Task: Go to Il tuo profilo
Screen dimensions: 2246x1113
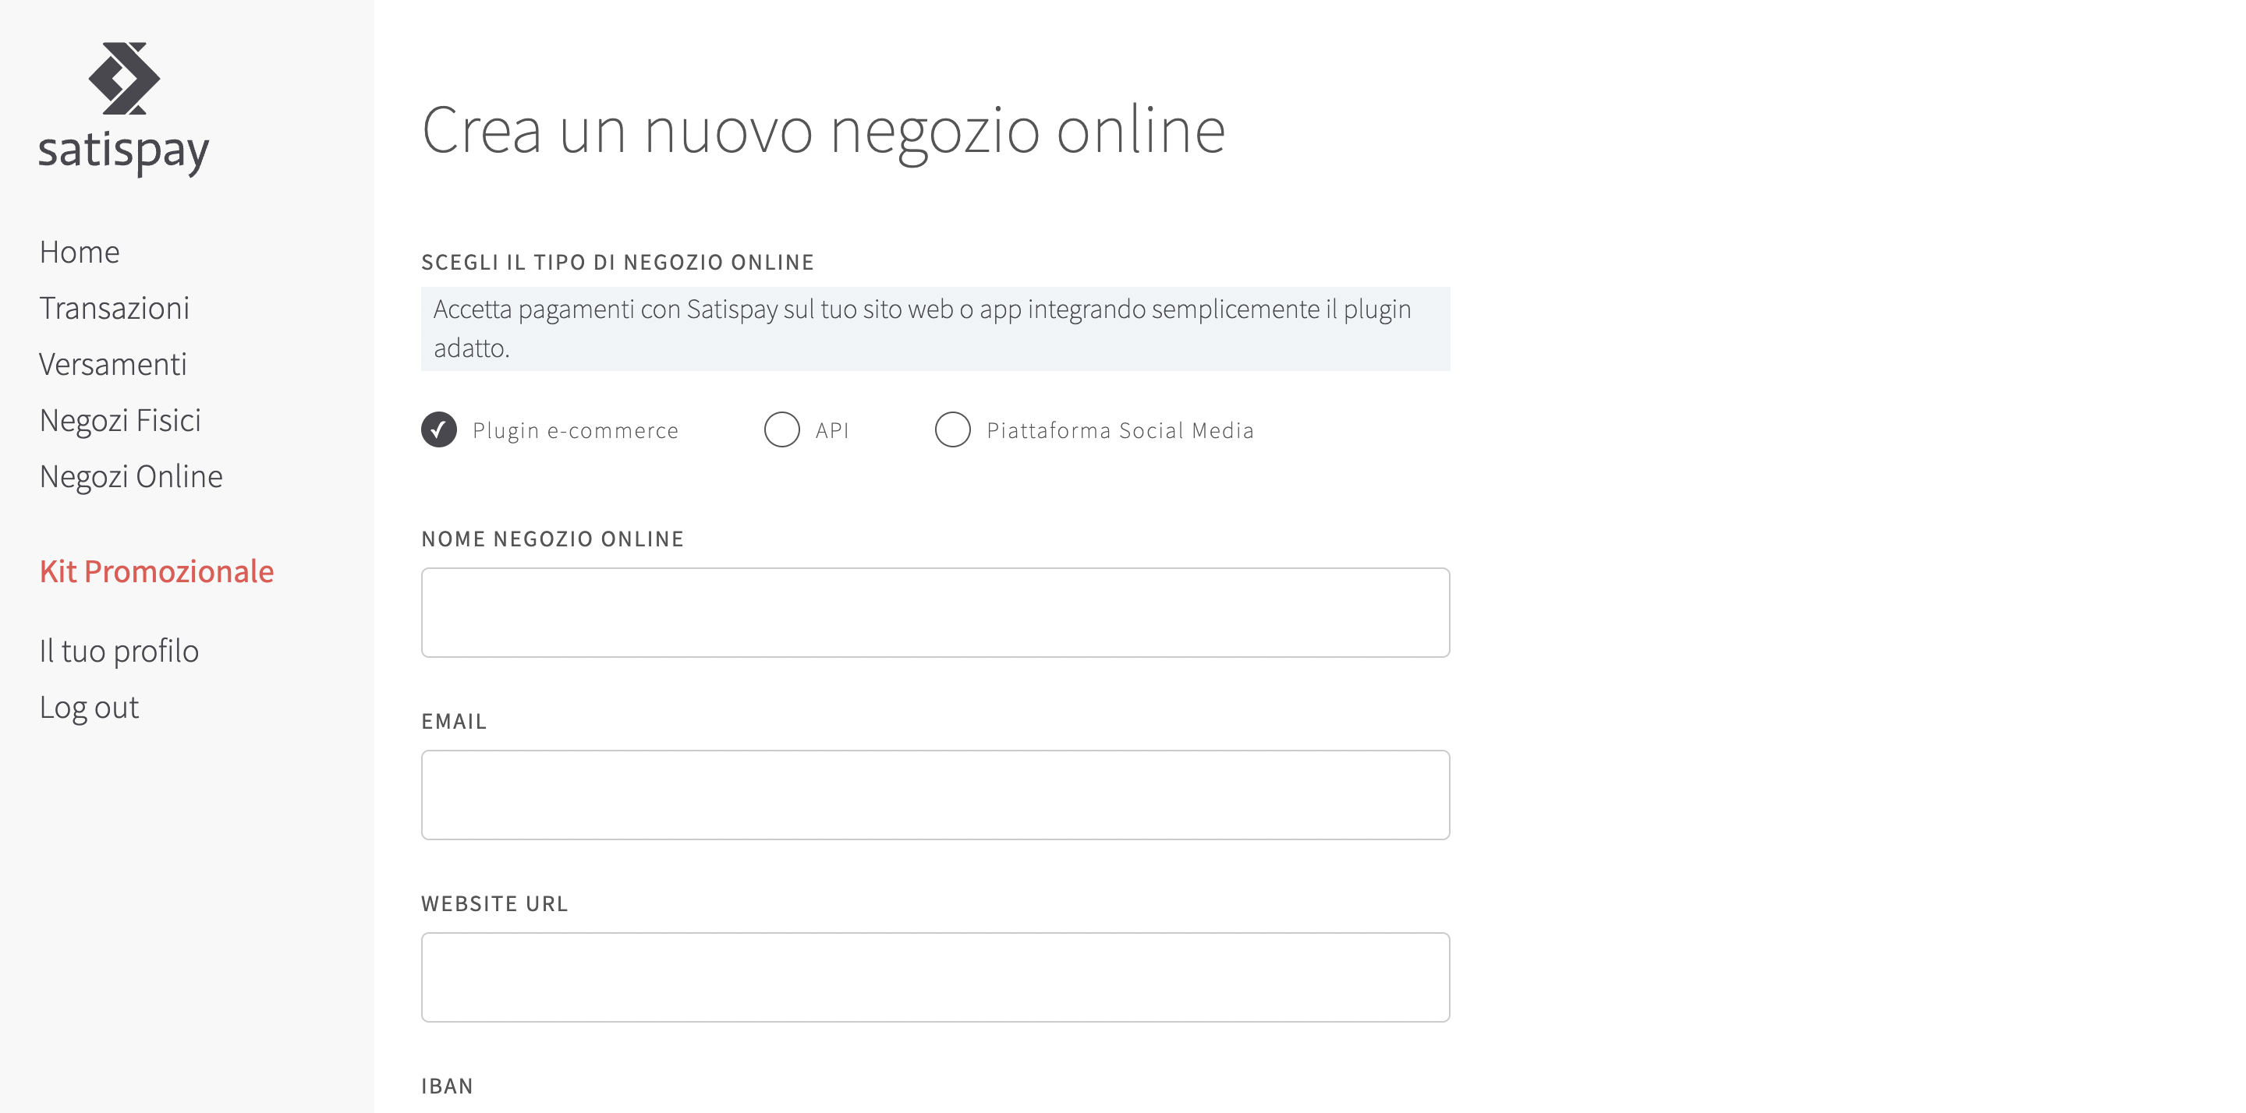Action: (x=119, y=651)
